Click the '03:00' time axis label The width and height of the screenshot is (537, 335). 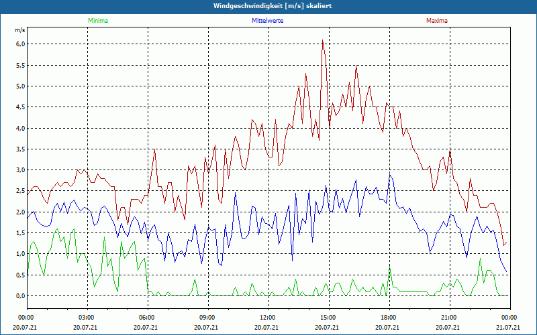tap(88, 317)
